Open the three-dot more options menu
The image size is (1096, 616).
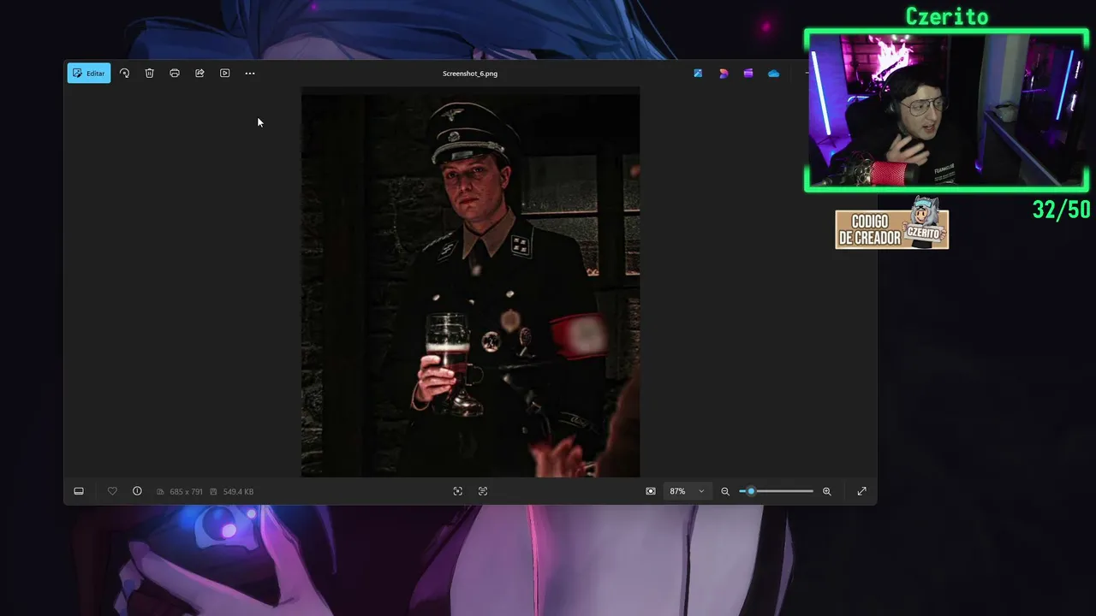[250, 74]
